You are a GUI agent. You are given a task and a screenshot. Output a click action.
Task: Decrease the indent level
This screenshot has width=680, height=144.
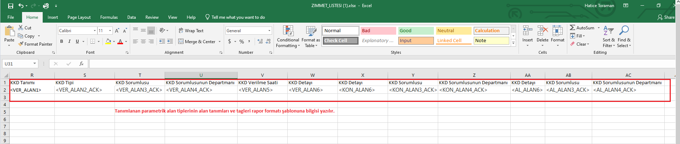coord(162,41)
